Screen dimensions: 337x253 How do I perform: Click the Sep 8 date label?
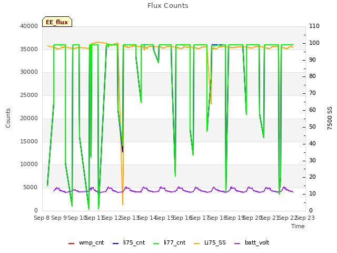(42, 218)
